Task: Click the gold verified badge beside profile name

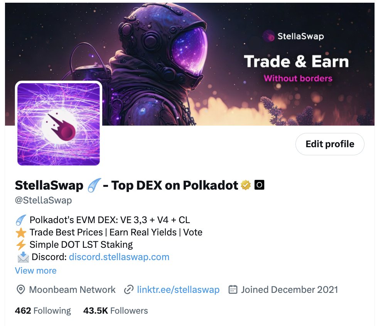Action: (246, 185)
